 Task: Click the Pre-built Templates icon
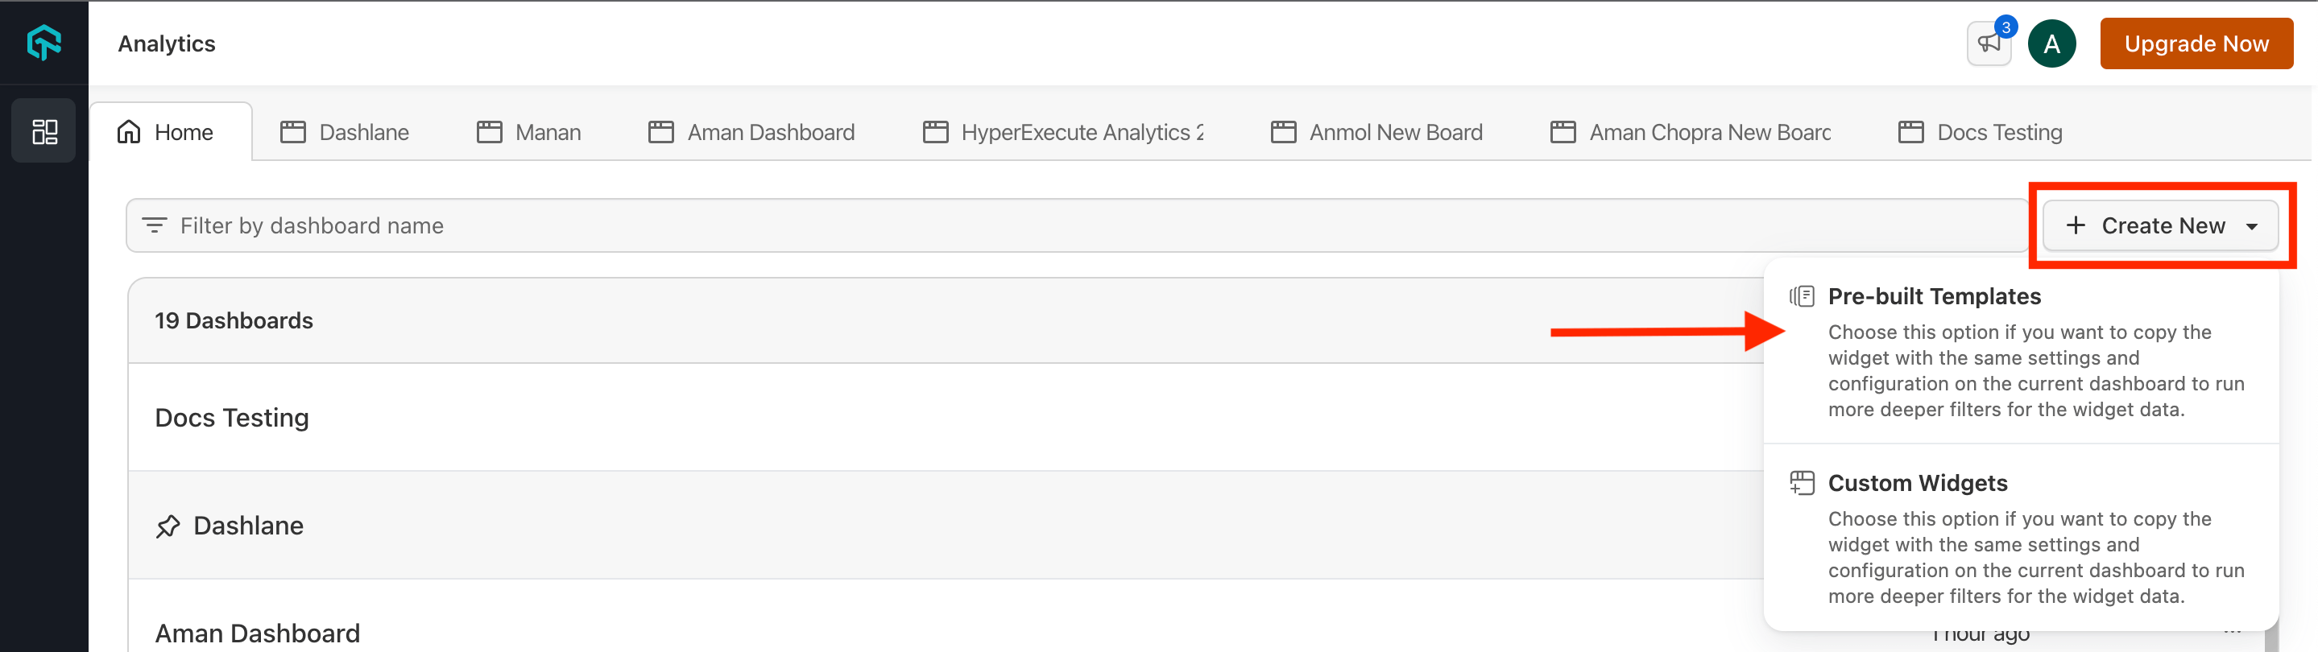pyautogui.click(x=1802, y=296)
